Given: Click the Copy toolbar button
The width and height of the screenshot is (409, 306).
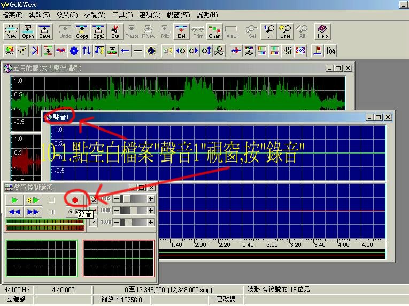Looking at the screenshot, I should [82, 31].
